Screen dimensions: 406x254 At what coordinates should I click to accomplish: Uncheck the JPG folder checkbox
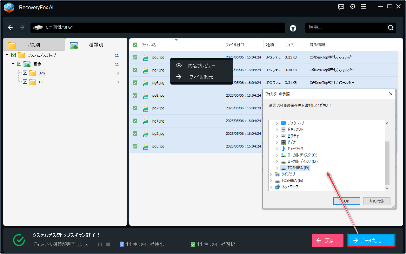click(25, 73)
